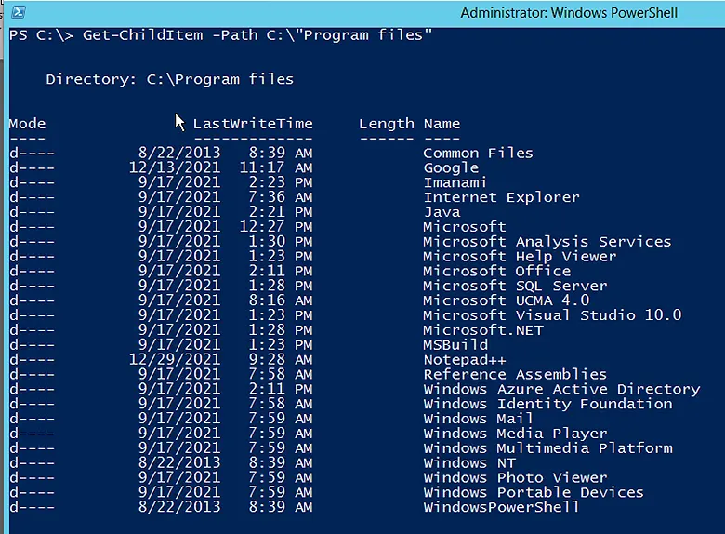
Task: Click the "WindowsPowerShell" directory name
Action: 501,507
